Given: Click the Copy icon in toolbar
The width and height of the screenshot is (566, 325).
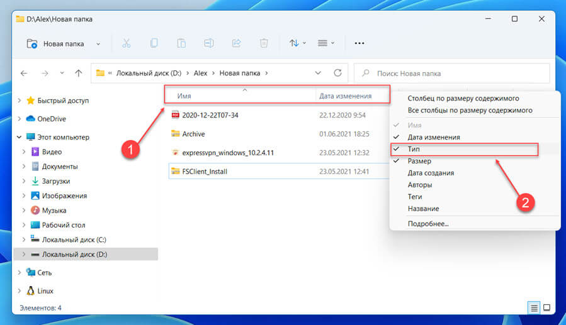Looking at the screenshot, I should 154,43.
